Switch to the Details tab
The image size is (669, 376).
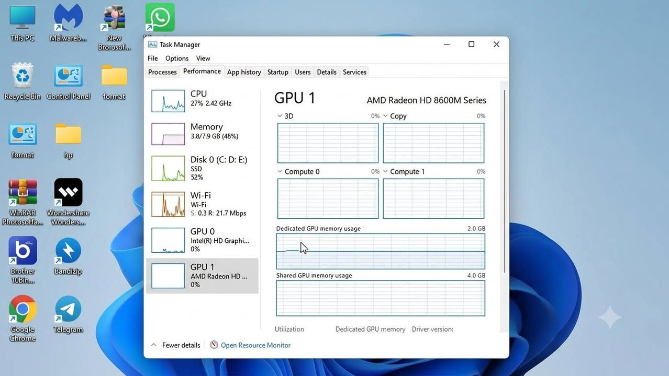click(327, 72)
